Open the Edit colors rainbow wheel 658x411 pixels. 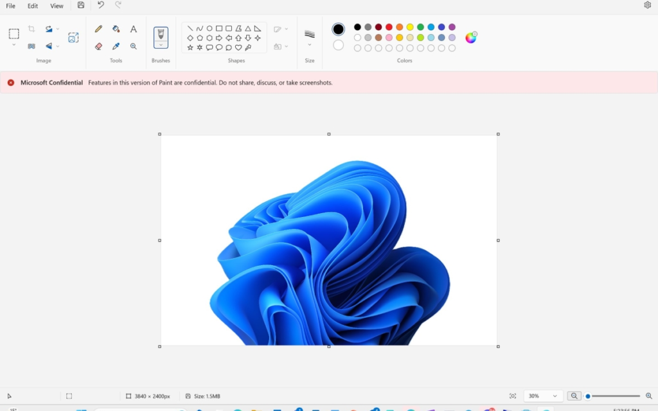(471, 37)
